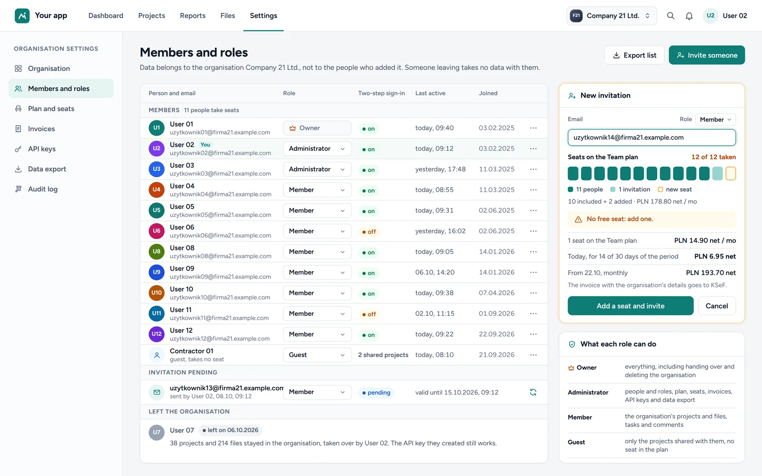Screen dimensions: 762x476
Task: Click '2 shared projects' for Contractor 01
Action: tap(383, 355)
